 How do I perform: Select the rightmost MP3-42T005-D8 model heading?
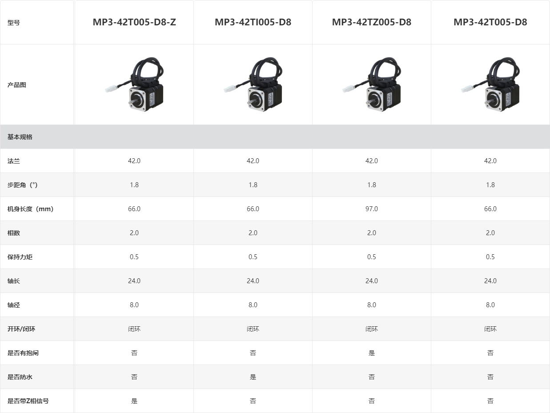pos(490,22)
